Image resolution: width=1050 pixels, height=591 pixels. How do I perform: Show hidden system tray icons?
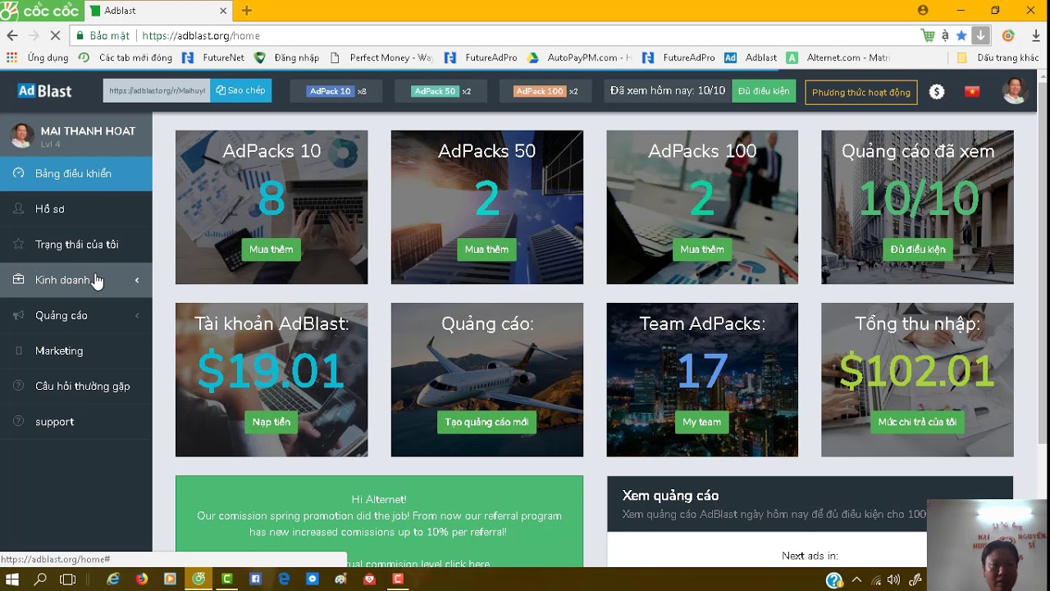[x=856, y=580]
